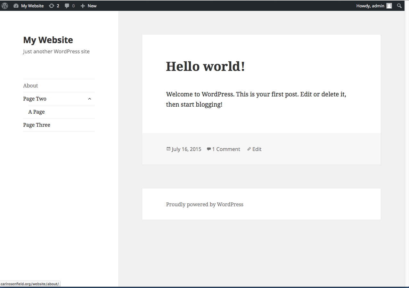Click Proudly powered by WordPress link
409x288 pixels.
[x=205, y=204]
